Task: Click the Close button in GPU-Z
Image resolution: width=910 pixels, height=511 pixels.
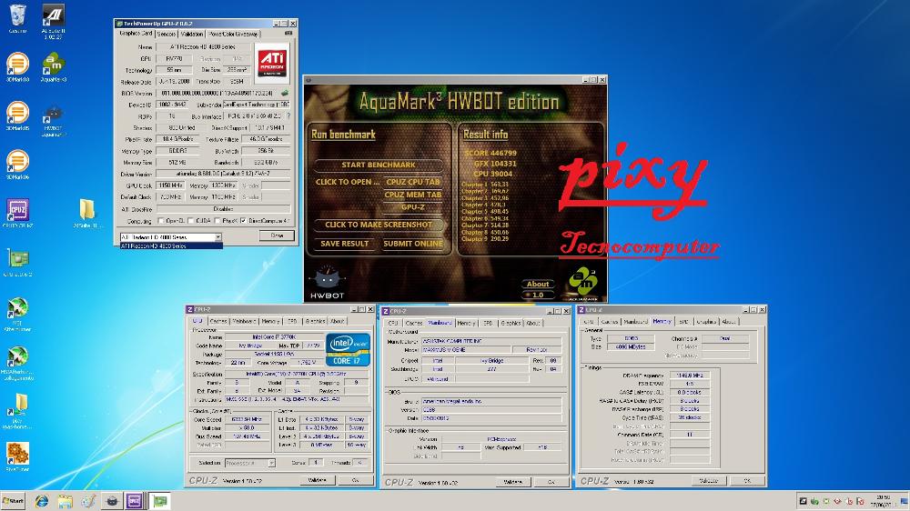Action: (x=277, y=235)
